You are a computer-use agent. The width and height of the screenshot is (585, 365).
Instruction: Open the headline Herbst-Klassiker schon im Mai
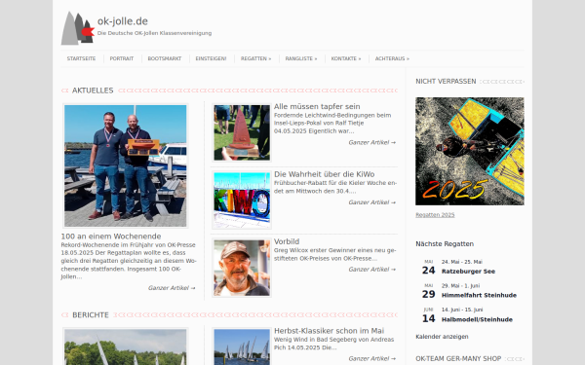(330, 331)
